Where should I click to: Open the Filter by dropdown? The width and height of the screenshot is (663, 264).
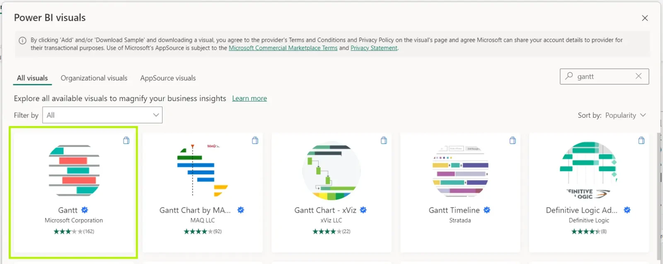tap(102, 115)
